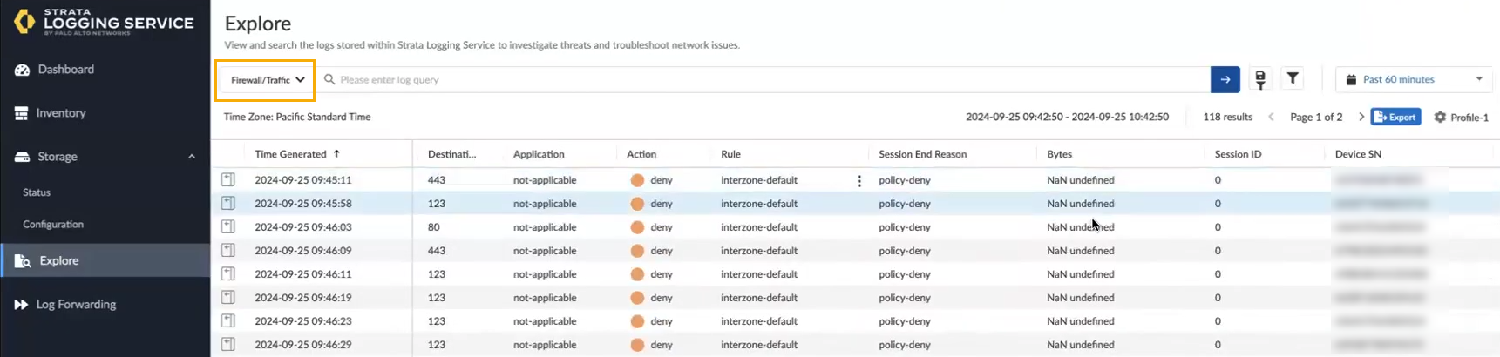Screen dimensions: 1500x357
Task: Collapse the Storage section in sidebar
Action: tap(191, 157)
